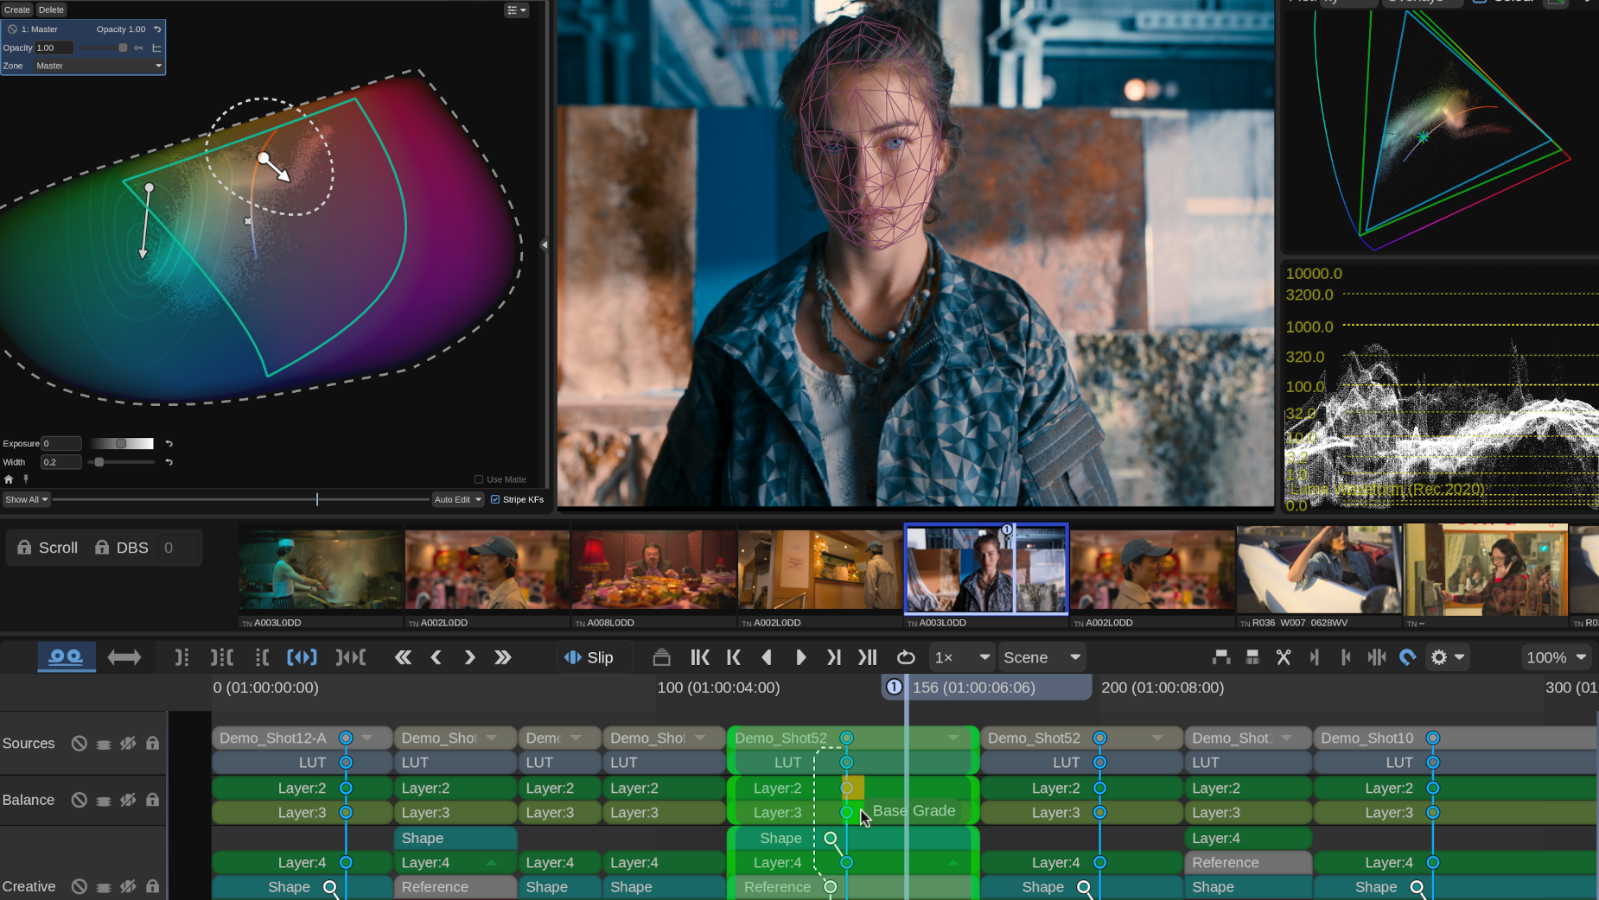1599x900 pixels.
Task: Toggle the magnet snapping tool
Action: coord(1407,657)
